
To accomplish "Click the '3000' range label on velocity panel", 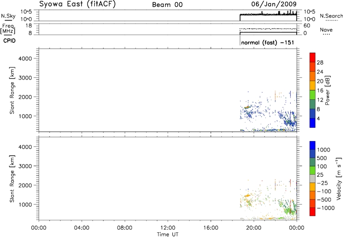I will click(25, 166).
